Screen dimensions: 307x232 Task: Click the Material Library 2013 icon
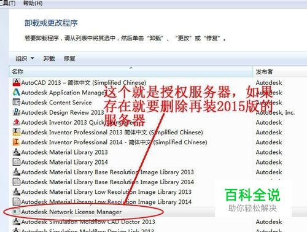pyautogui.click(x=17, y=152)
